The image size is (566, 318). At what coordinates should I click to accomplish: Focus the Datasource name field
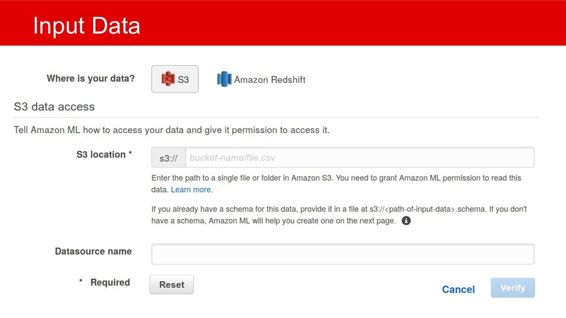pos(343,254)
